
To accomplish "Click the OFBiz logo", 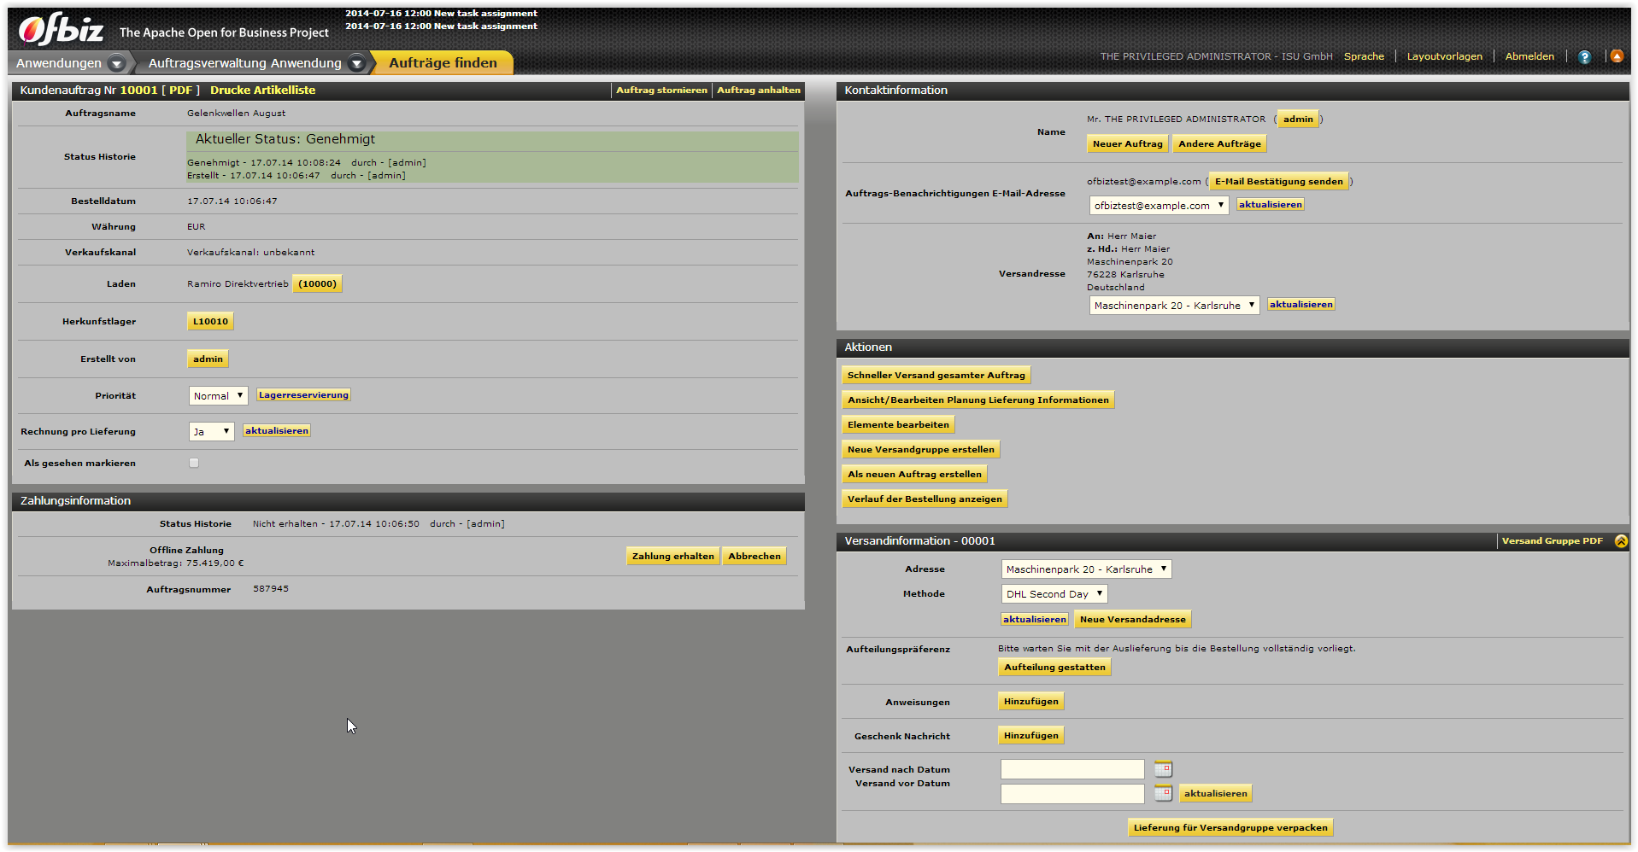I will click(61, 30).
